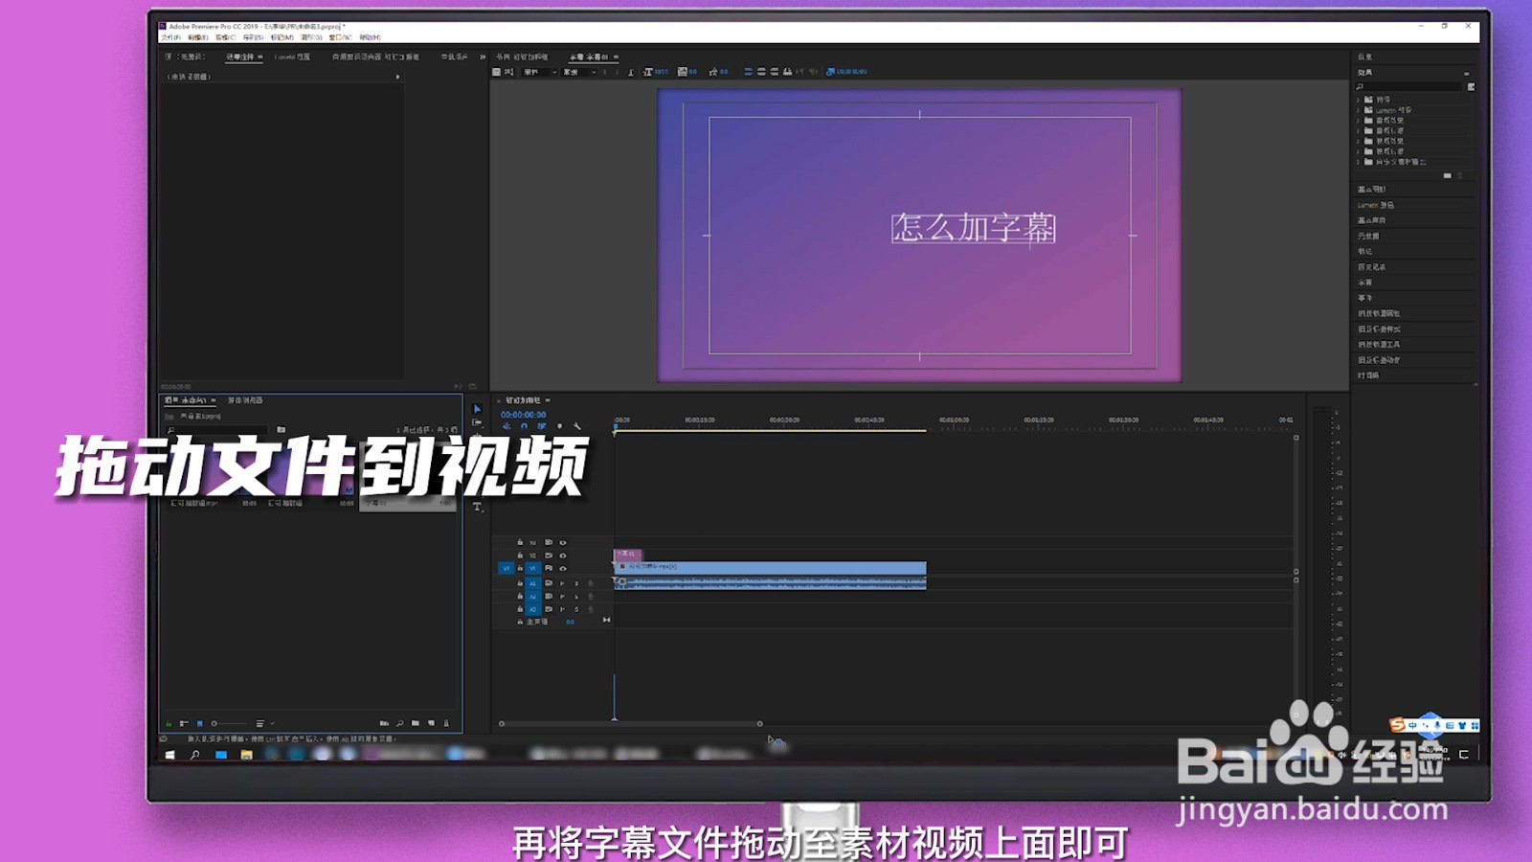Image resolution: width=1532 pixels, height=862 pixels.
Task: Switch Project panel to Icon view
Action: click(x=199, y=723)
